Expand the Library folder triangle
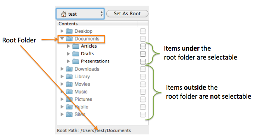Image resolution: width=257 pixels, height=140 pixels. pyautogui.click(x=62, y=76)
